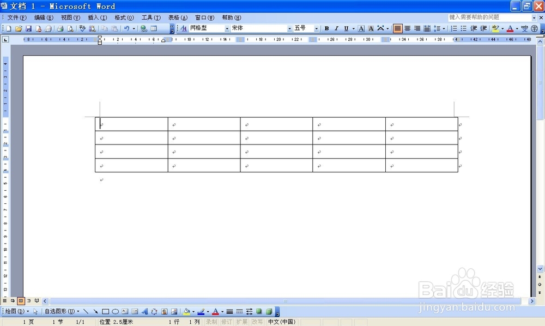Viewport: 545px width, 326px height.
Task: Click the 3-D Style icon
Action: point(269,311)
